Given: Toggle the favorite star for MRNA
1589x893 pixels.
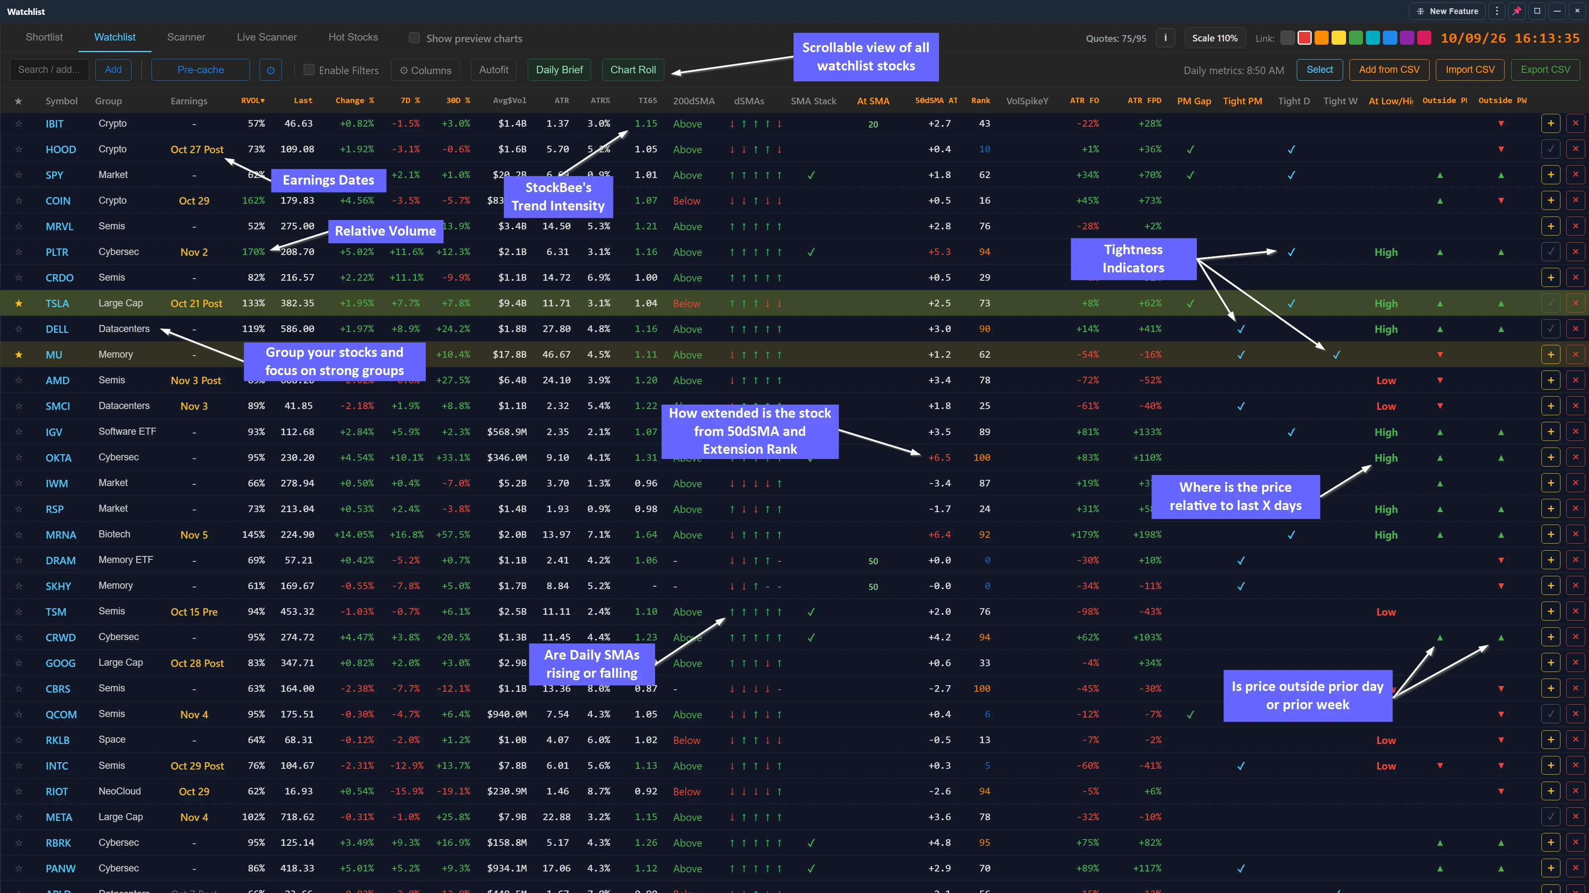Looking at the screenshot, I should tap(19, 534).
